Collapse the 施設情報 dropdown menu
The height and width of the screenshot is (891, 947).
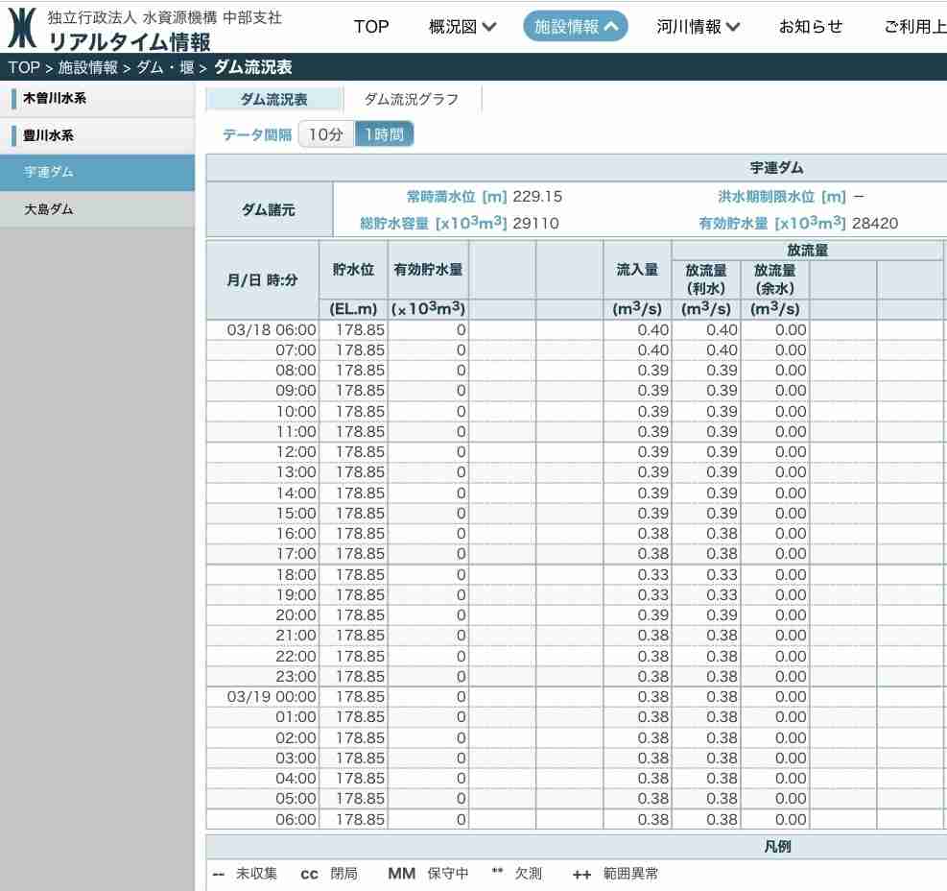[x=575, y=27]
